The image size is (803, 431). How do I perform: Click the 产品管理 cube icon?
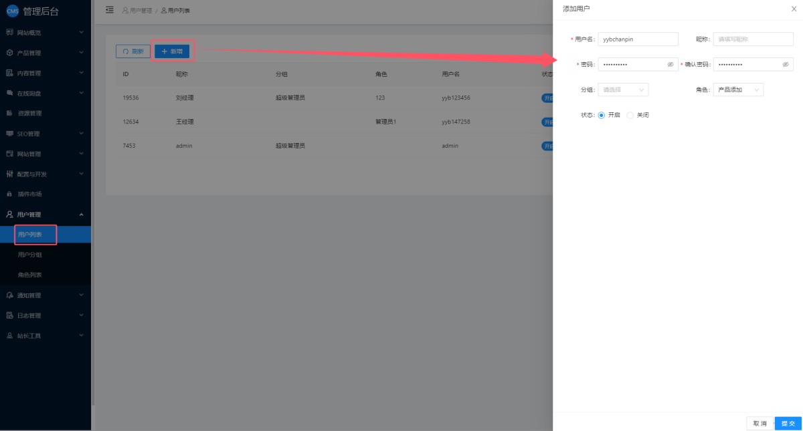tap(9, 53)
